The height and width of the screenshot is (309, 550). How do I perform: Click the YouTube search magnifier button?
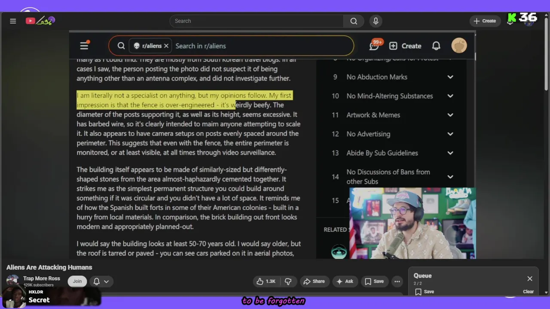[354, 21]
